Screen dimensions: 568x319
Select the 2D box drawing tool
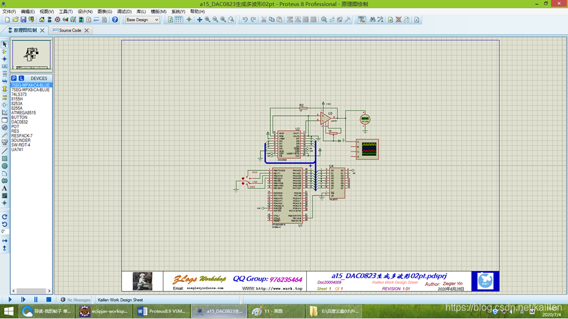[4, 159]
